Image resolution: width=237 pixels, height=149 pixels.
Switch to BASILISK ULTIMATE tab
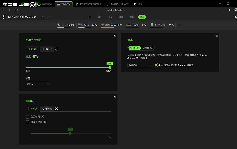[117, 4]
